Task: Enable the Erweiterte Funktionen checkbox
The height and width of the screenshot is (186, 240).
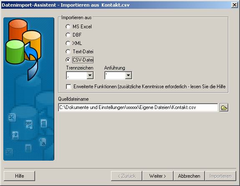Action: [68, 87]
